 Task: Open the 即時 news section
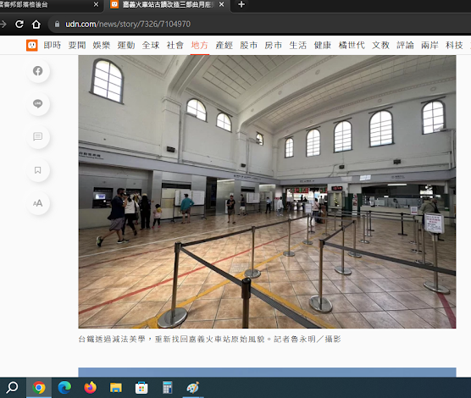click(x=53, y=46)
